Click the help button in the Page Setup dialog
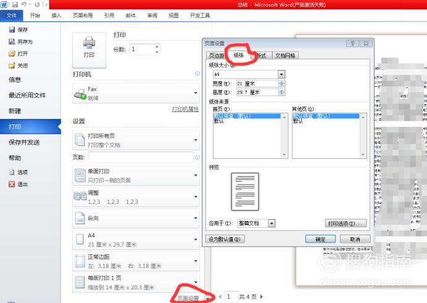The height and width of the screenshot is (303, 427). [352, 43]
